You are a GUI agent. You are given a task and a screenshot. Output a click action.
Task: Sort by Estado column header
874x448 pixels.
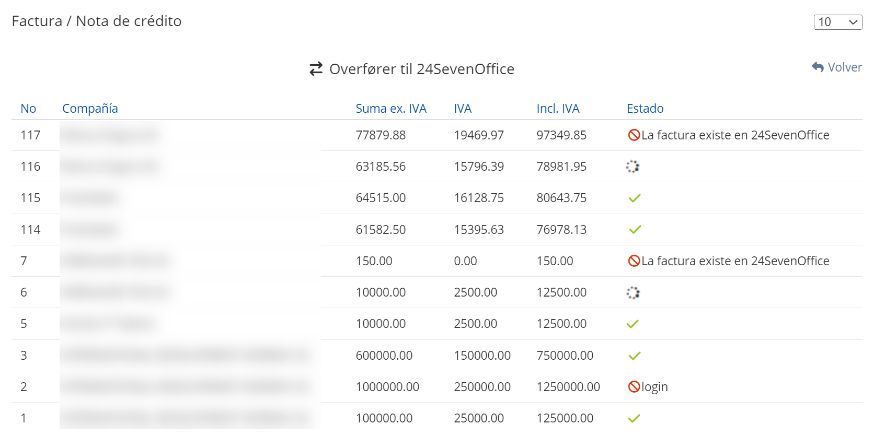645,109
